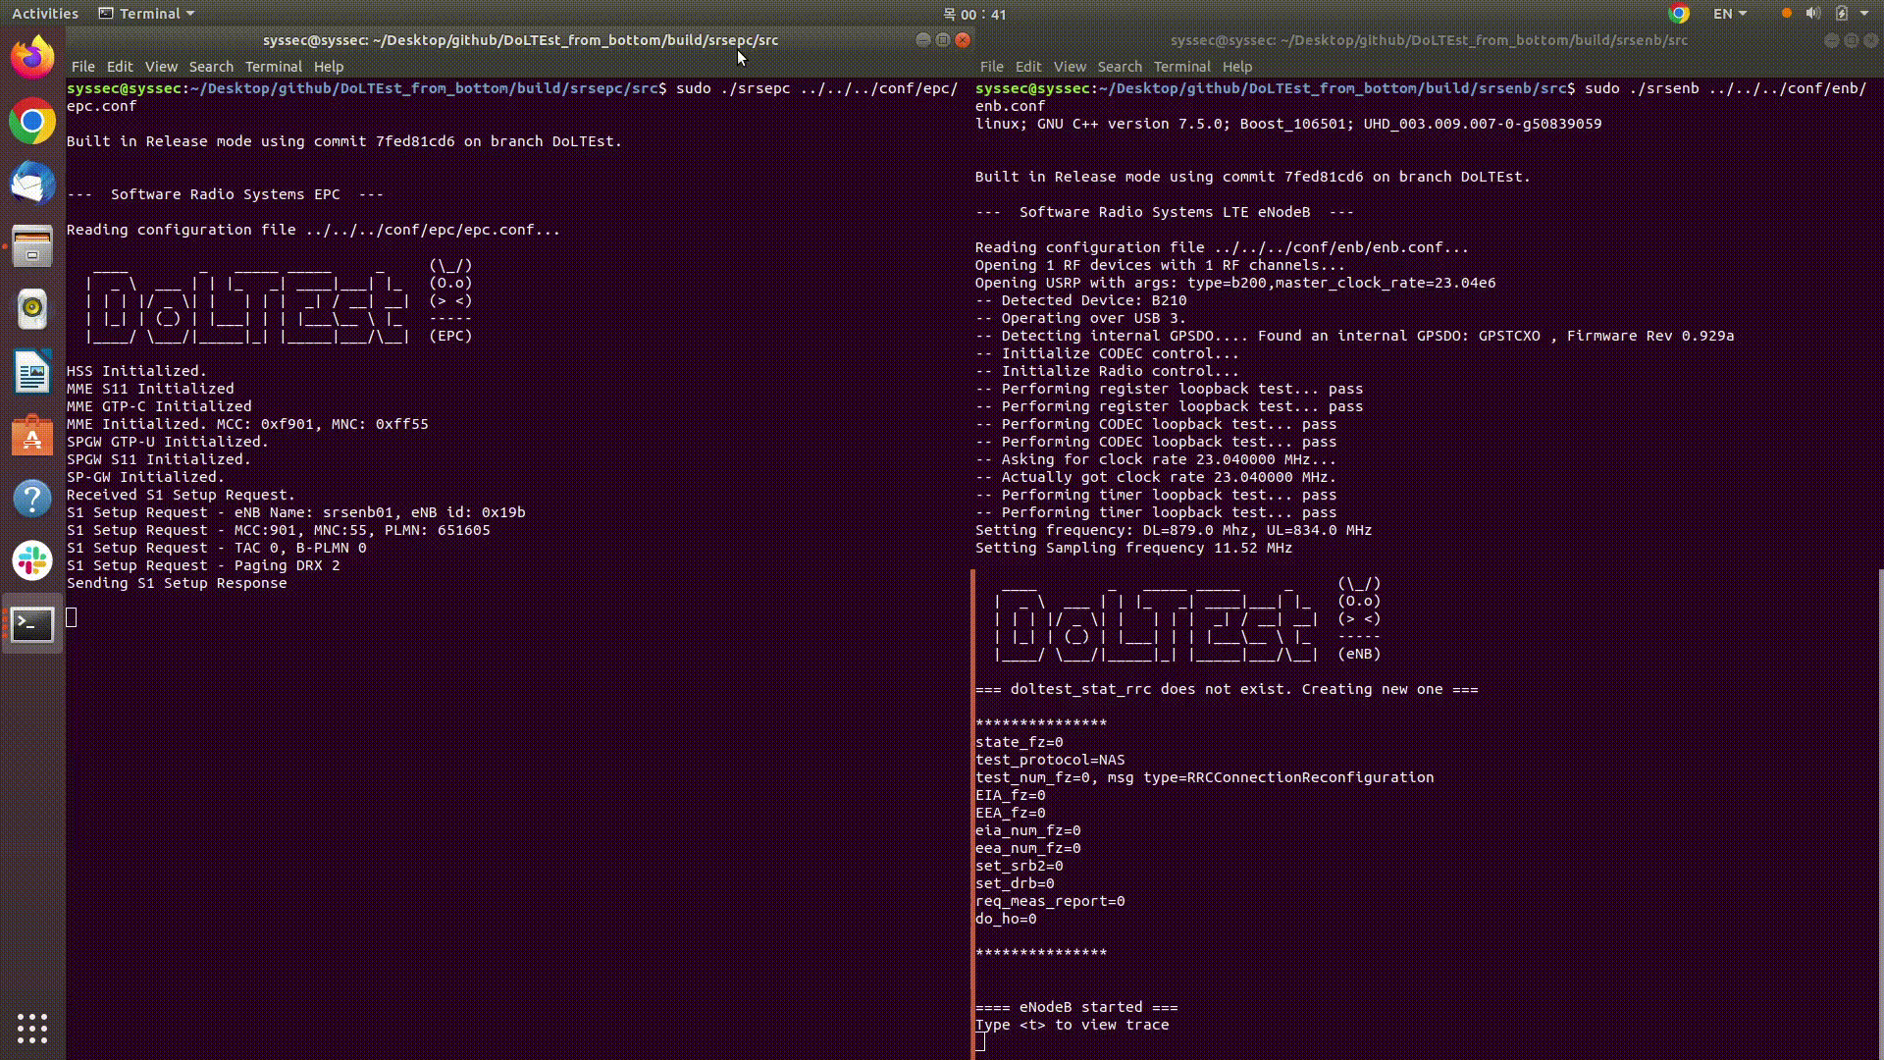Open Firefox from the dock
This screenshot has height=1060, width=1884.
pos(32,58)
